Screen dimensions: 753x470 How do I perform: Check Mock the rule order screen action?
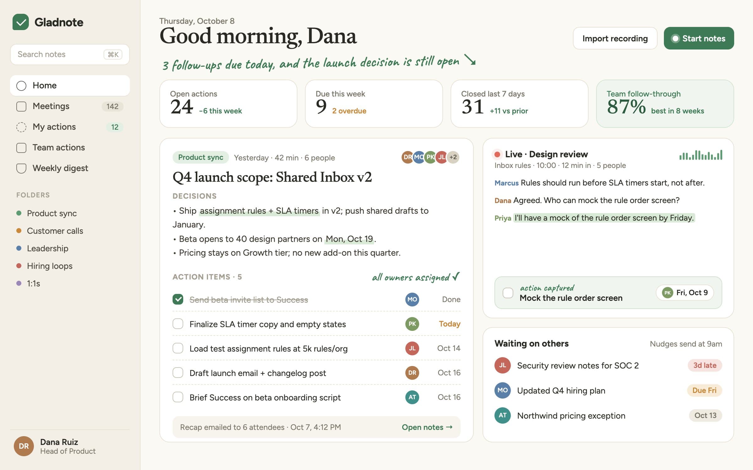pos(508,293)
